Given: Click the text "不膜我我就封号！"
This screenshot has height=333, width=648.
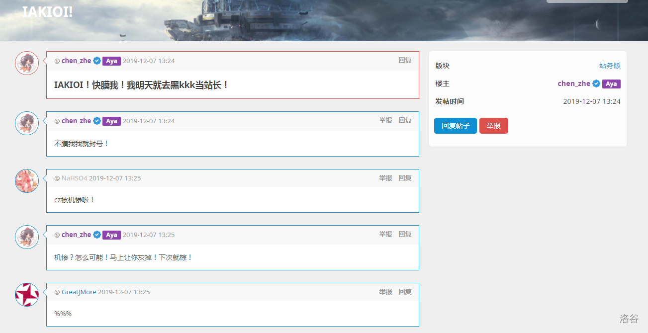Looking at the screenshot, I should 81,144.
